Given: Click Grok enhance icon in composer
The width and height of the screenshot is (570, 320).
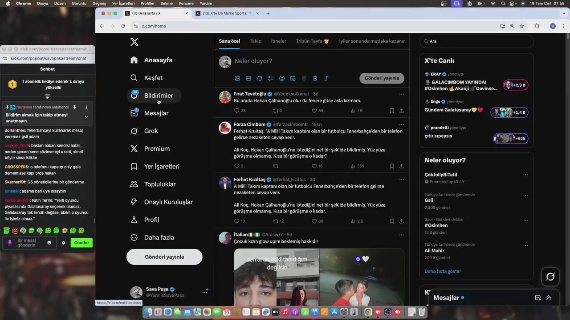Looking at the screenshot, I should pyautogui.click(x=260, y=78).
